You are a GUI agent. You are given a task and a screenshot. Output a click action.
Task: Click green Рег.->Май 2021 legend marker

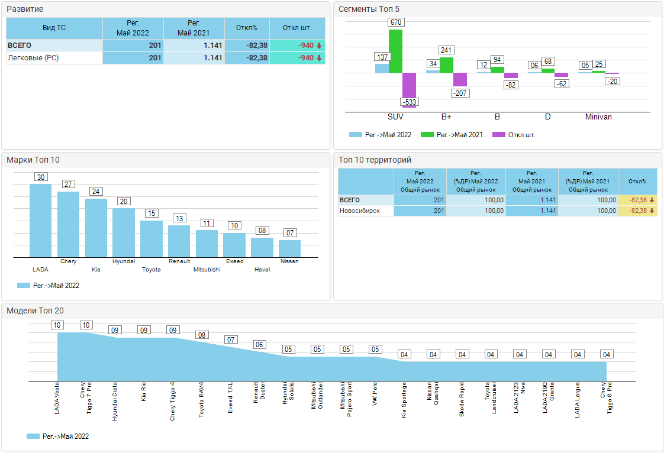[427, 135]
